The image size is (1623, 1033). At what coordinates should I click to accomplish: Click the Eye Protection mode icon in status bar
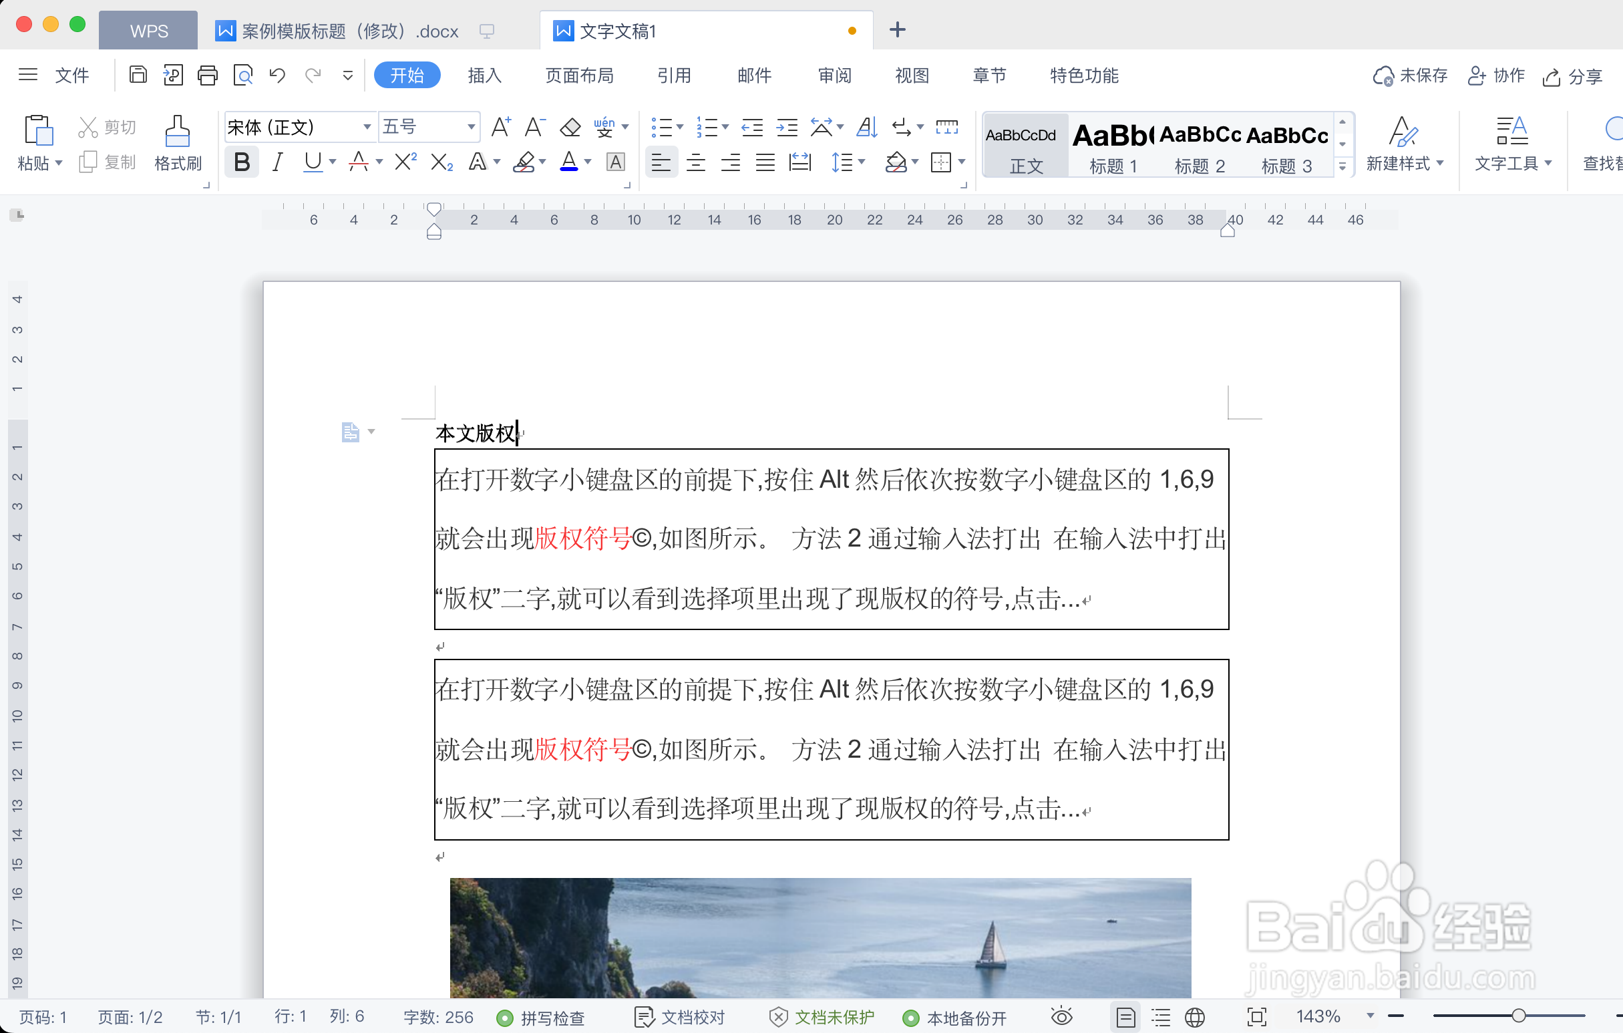pyautogui.click(x=1061, y=1017)
